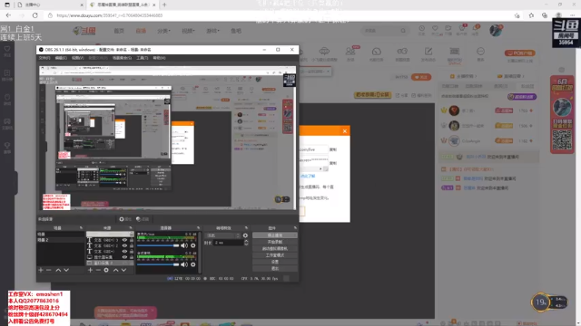Lock the display capture source

132,257
